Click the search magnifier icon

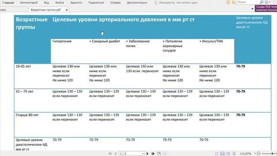coord(261,2)
